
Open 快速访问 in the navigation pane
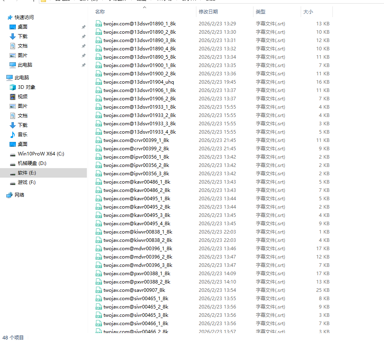click(x=24, y=17)
